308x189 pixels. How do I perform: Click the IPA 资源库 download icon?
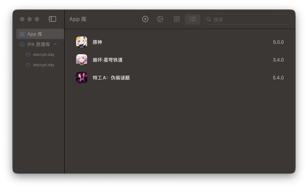22,44
